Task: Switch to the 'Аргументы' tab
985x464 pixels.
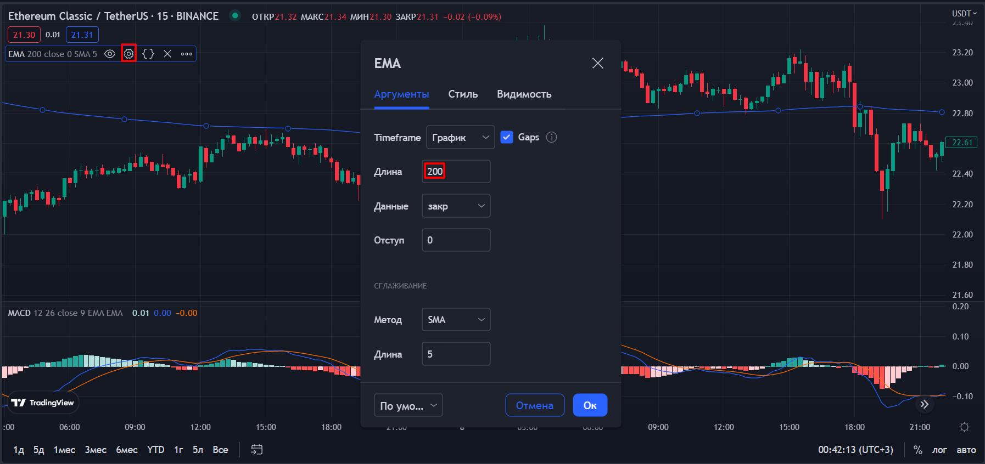Action: pyautogui.click(x=401, y=94)
